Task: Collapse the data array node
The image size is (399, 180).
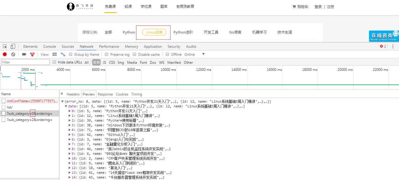Action: click(66, 106)
